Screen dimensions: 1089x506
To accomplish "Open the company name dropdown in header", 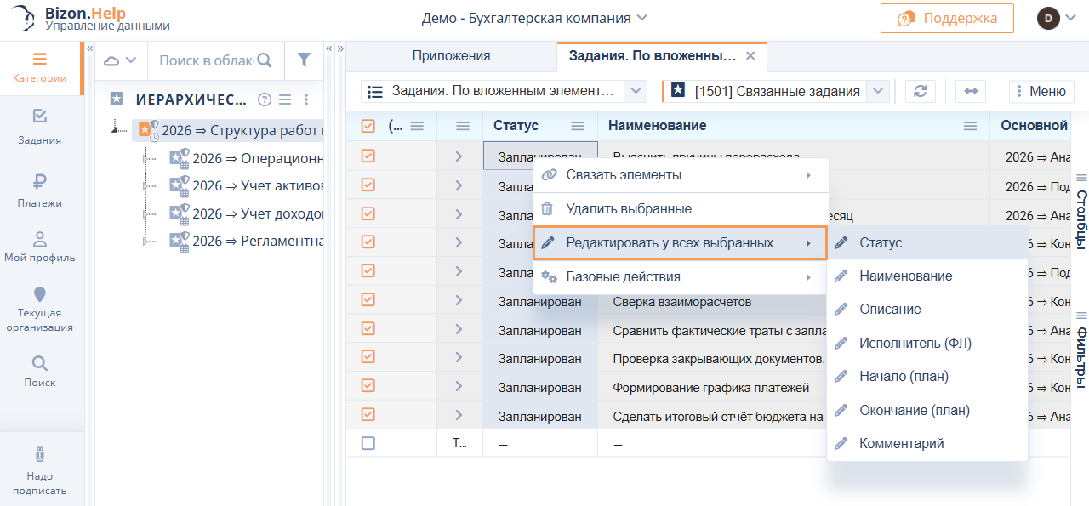I will [x=534, y=18].
